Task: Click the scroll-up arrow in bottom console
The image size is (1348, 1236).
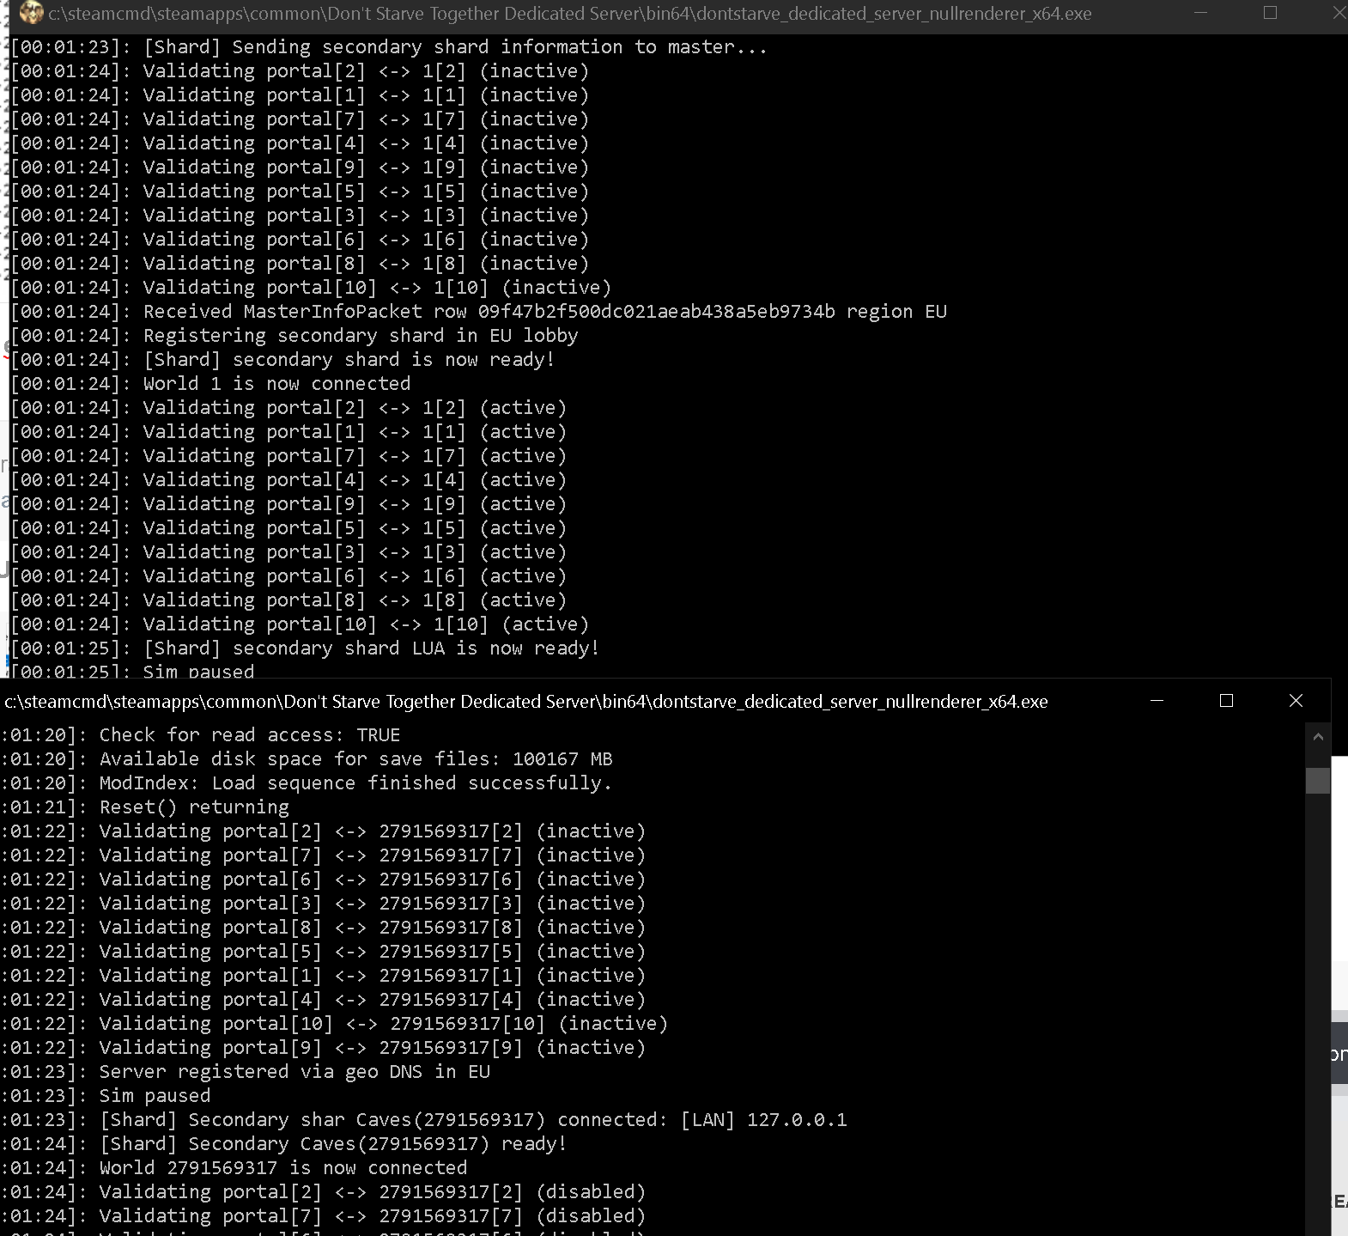Action: pos(1318,736)
